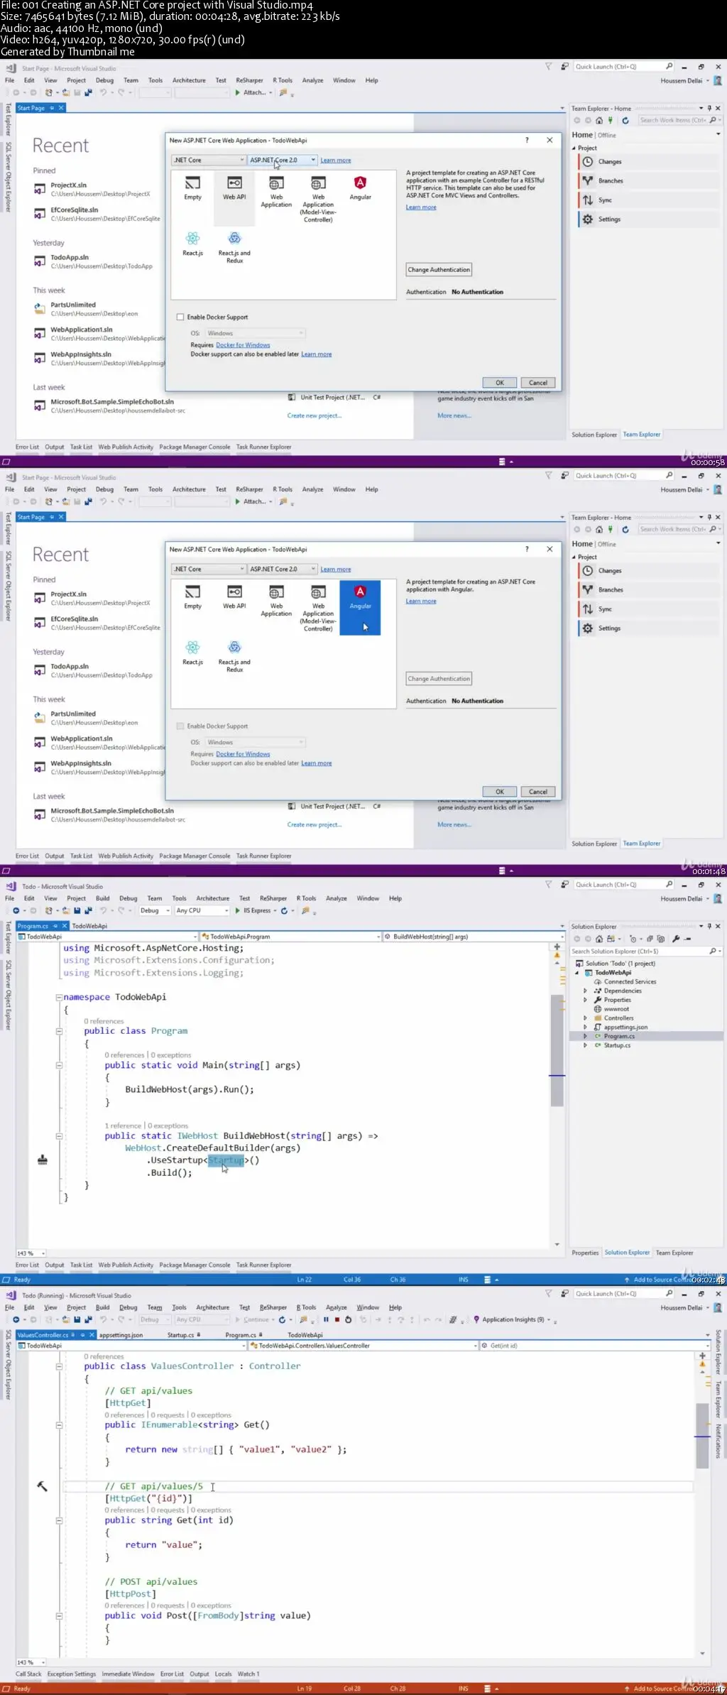This screenshot has height=1695, width=727.
Task: Open .NET Core framework dropdown, 00:01:48 dialog
Action: [209, 569]
